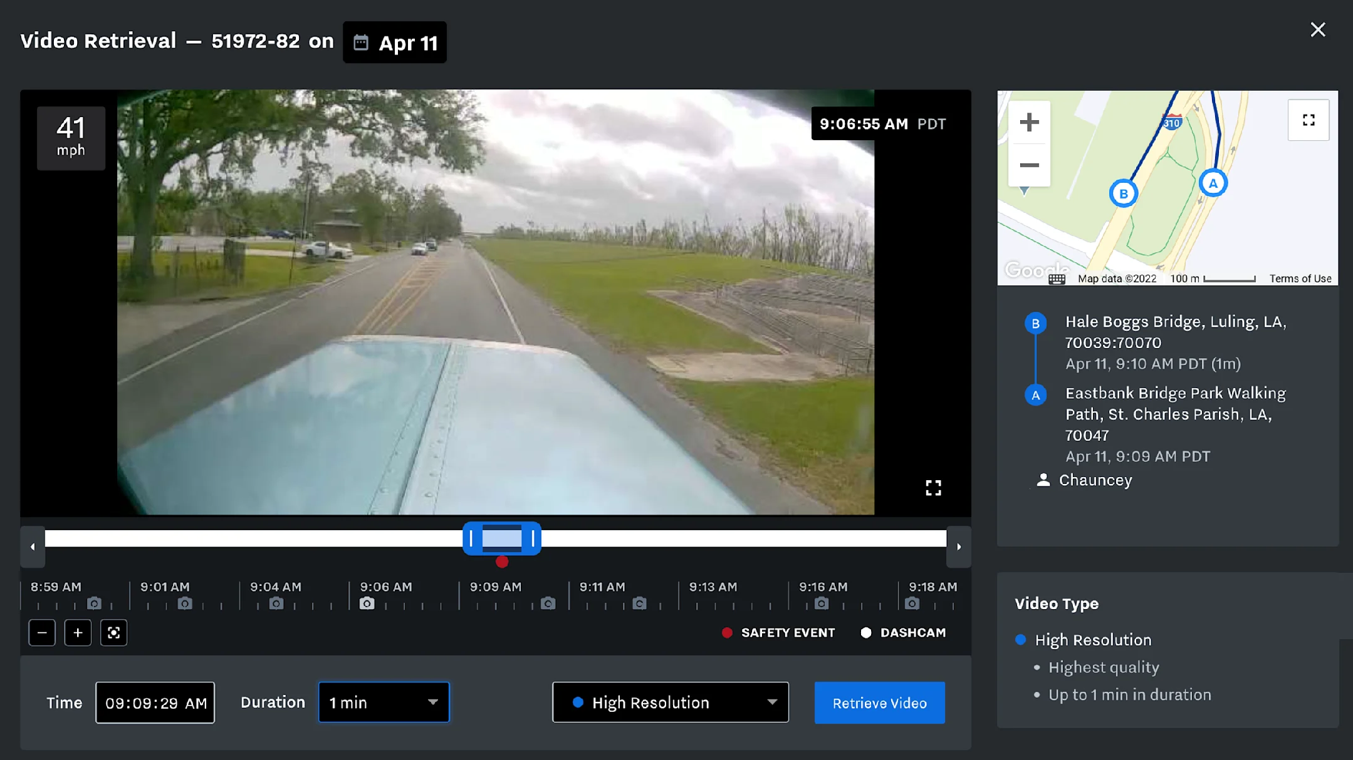Image resolution: width=1353 pixels, height=760 pixels.
Task: Click the timeline recenter focus icon
Action: pos(113,632)
